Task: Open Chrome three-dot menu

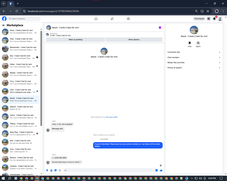Action: 223,11
